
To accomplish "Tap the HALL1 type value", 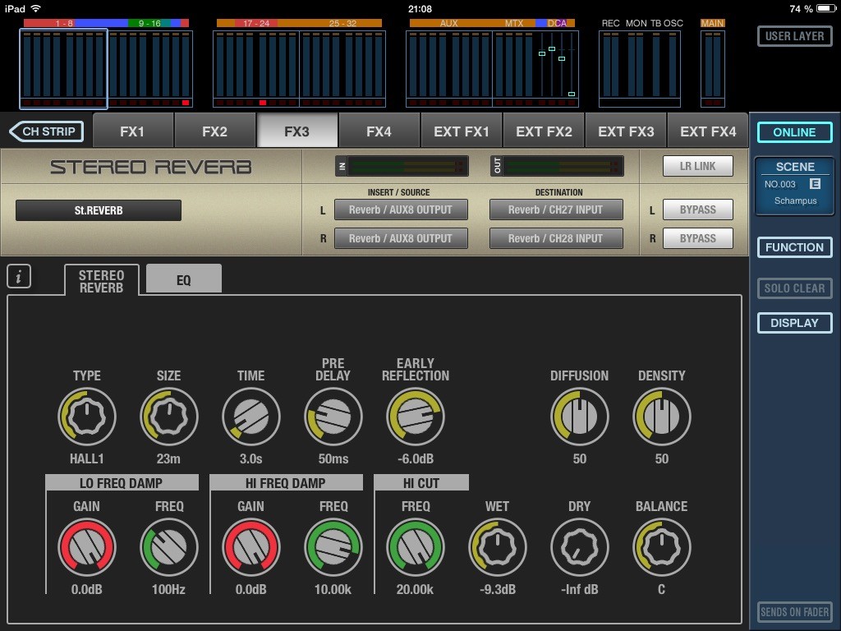I will 86,458.
